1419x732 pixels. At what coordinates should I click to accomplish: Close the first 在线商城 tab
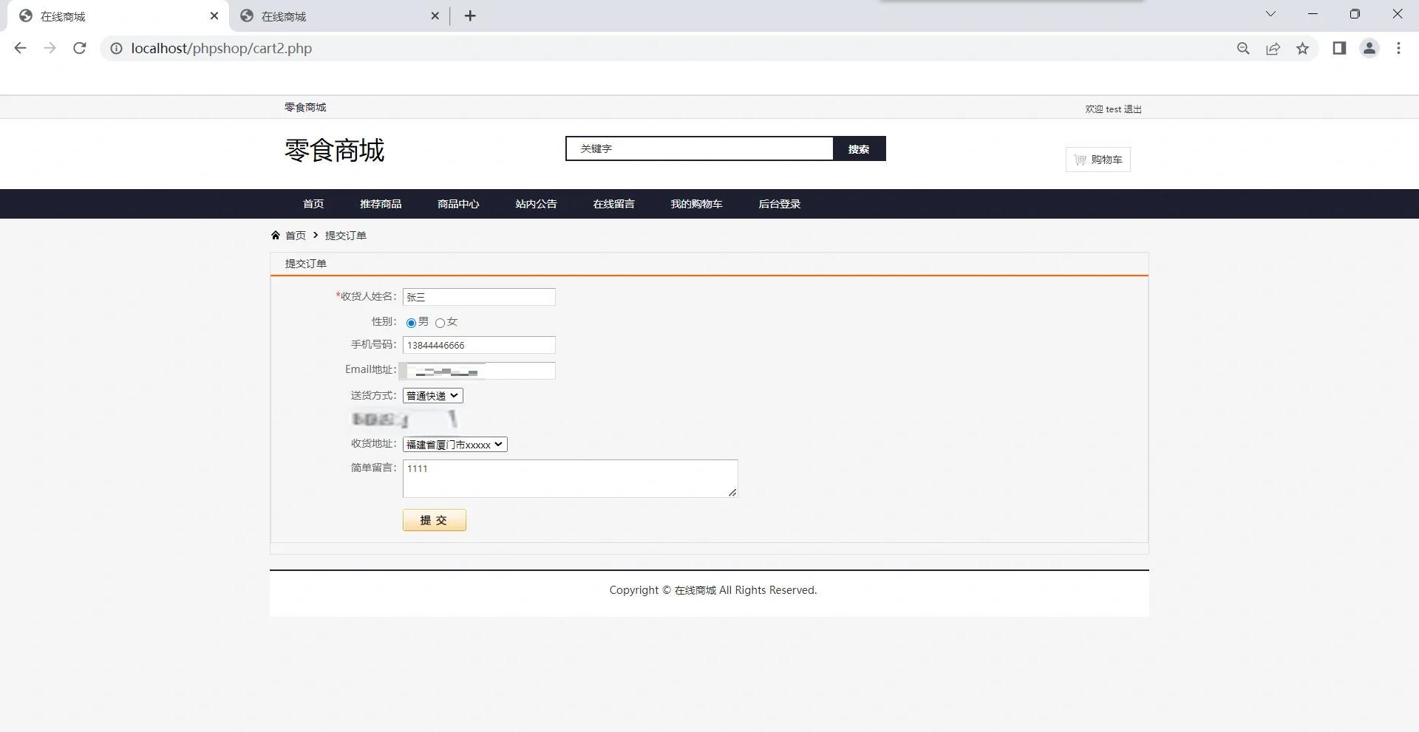[x=214, y=16]
